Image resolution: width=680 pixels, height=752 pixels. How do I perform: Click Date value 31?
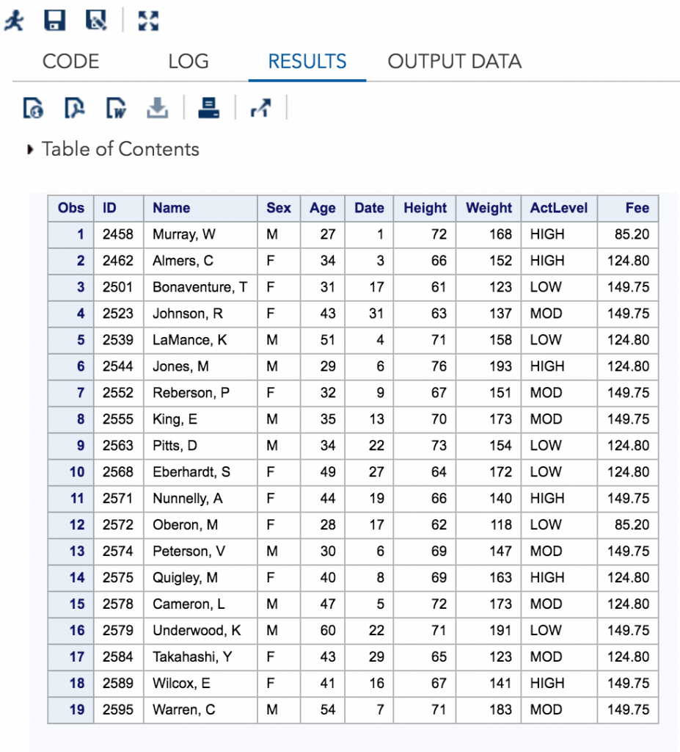376,314
